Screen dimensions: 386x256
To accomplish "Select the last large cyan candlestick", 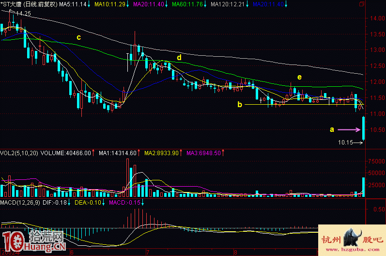I will (x=363, y=128).
